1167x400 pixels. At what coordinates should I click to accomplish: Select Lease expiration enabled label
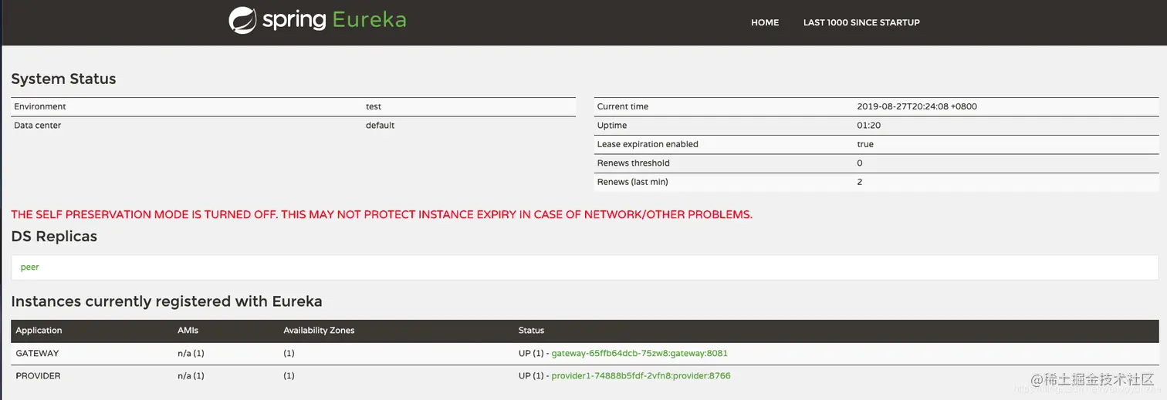[648, 144]
